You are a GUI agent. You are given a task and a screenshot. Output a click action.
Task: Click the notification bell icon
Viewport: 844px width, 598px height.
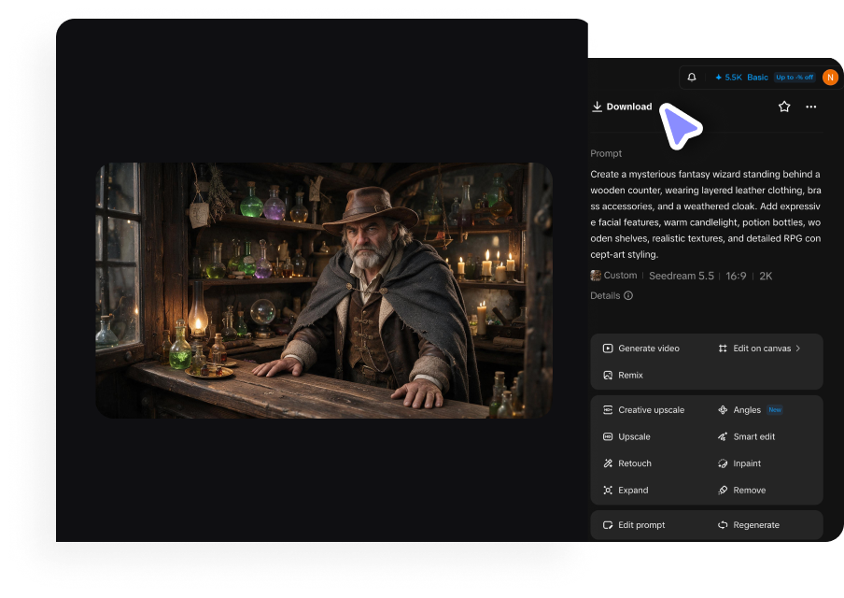692,77
